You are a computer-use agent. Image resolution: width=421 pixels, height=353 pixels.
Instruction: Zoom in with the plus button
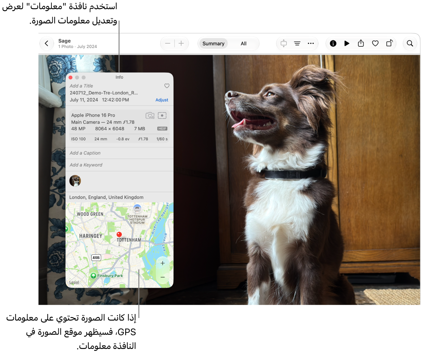[x=181, y=43]
